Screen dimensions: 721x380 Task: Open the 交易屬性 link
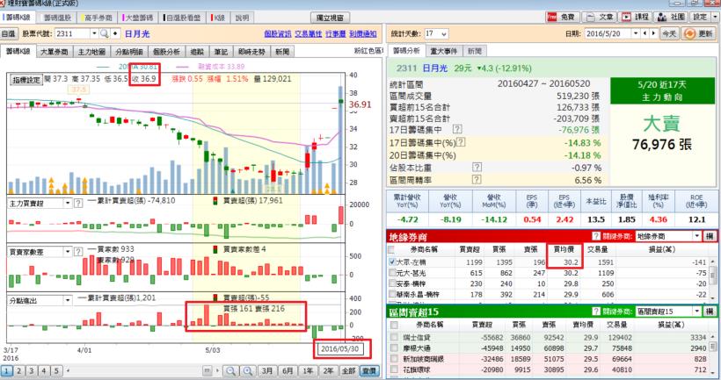308,33
